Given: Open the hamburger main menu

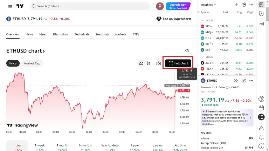Looking at the screenshot, I should [x=10, y=6].
